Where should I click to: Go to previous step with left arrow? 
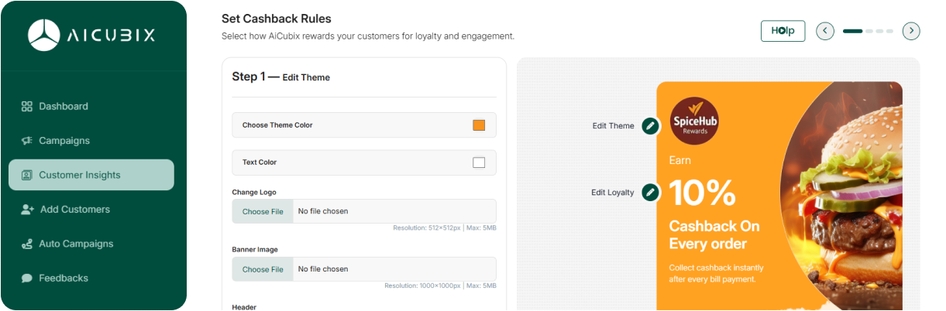click(x=825, y=31)
